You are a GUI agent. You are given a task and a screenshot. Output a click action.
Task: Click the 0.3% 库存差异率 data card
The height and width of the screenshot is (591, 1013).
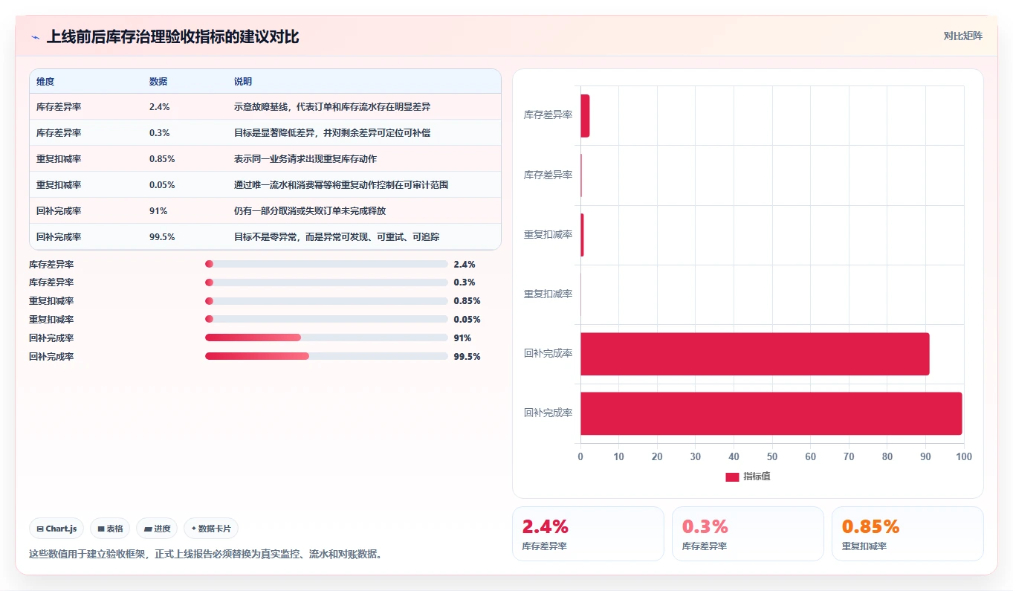[748, 534]
